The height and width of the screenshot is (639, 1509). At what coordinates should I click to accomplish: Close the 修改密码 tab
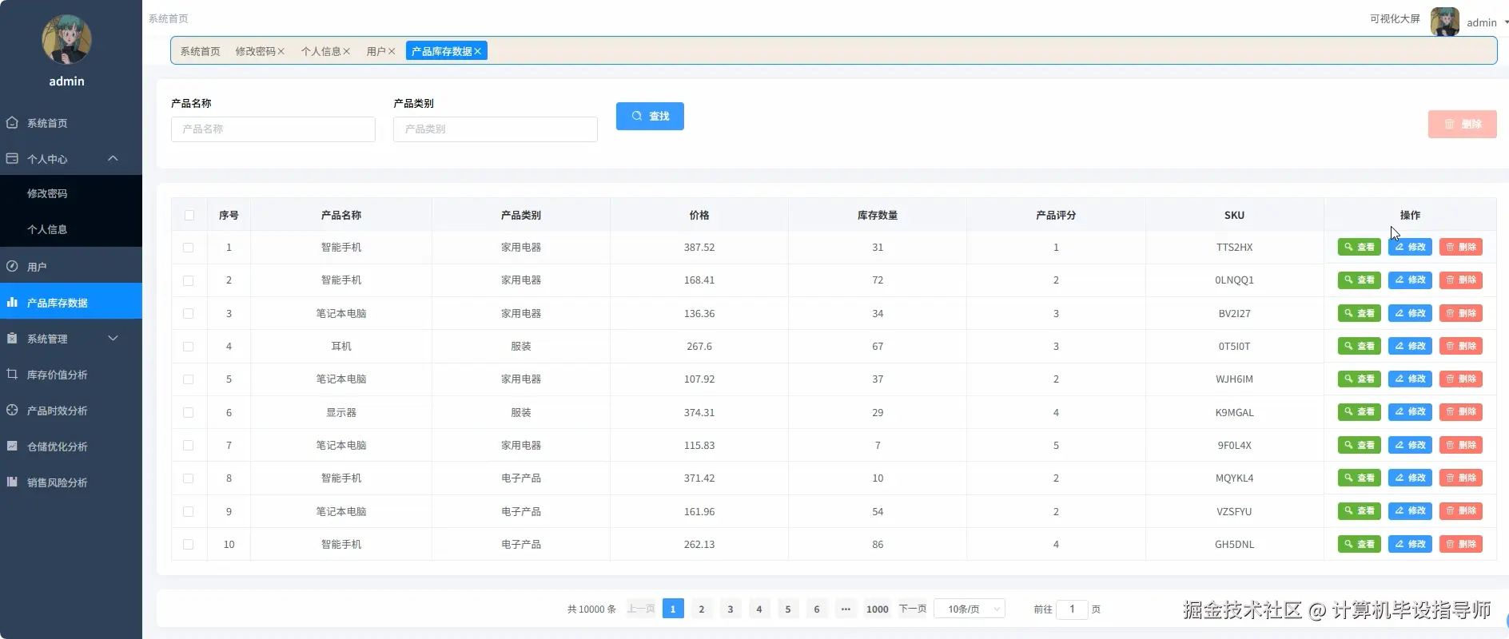pyautogui.click(x=281, y=51)
